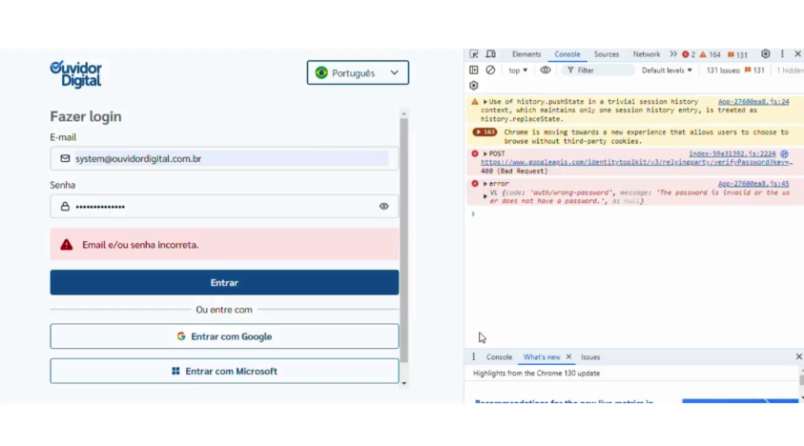Click Entrar com Microsoft button

pyautogui.click(x=224, y=371)
